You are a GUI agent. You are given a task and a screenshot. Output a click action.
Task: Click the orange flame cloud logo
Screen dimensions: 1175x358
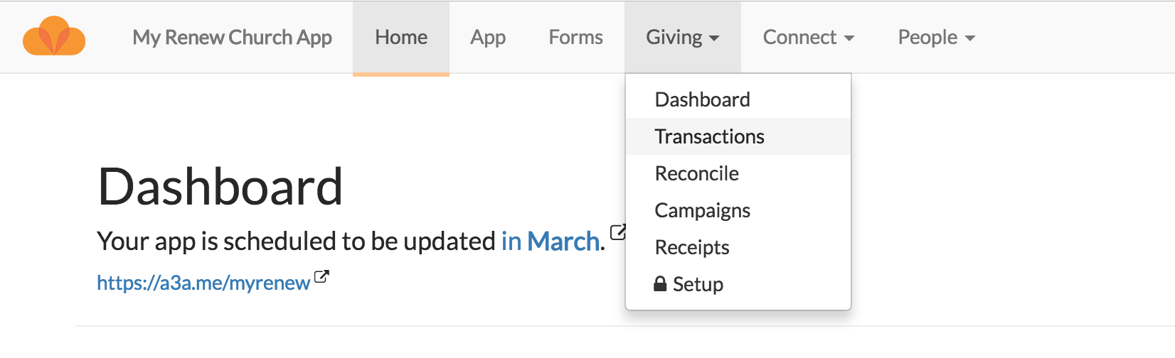point(54,36)
